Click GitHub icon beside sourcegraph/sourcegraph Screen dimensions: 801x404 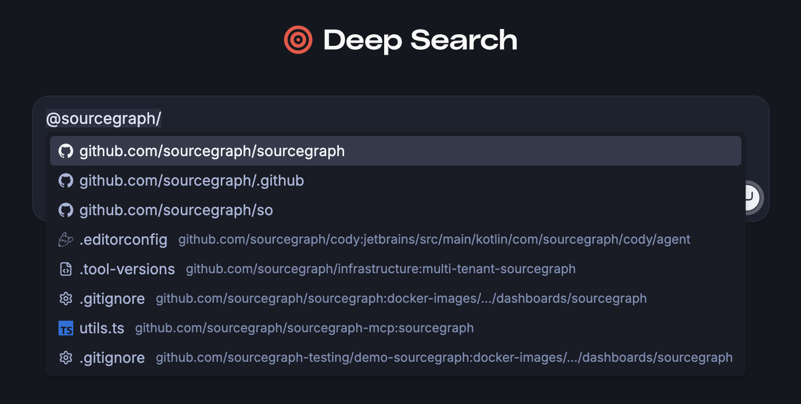click(x=65, y=151)
